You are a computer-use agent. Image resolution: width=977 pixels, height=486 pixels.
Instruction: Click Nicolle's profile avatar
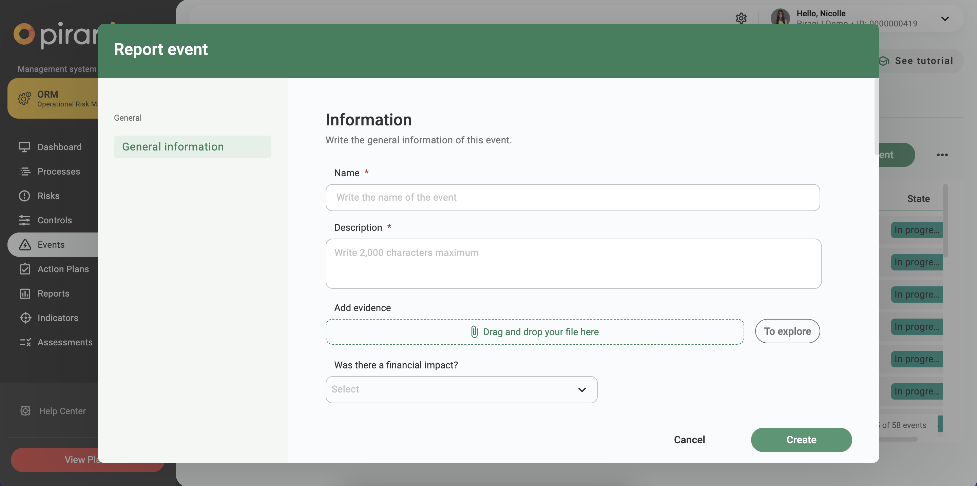click(780, 17)
